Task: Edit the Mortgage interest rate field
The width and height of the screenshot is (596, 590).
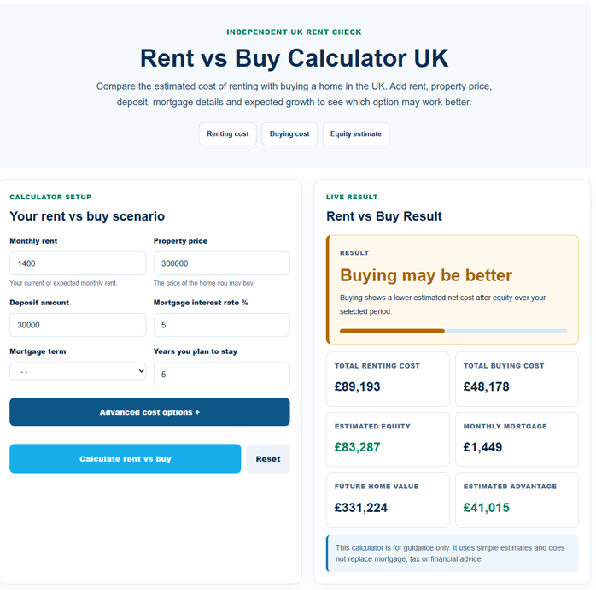Action: 222,325
